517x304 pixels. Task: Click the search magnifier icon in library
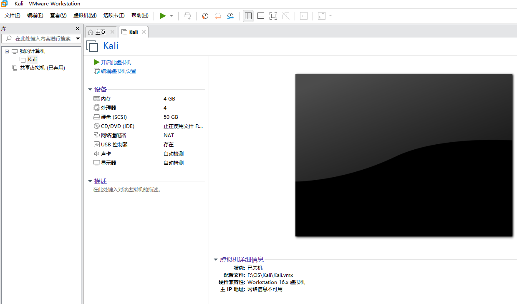[x=9, y=38]
